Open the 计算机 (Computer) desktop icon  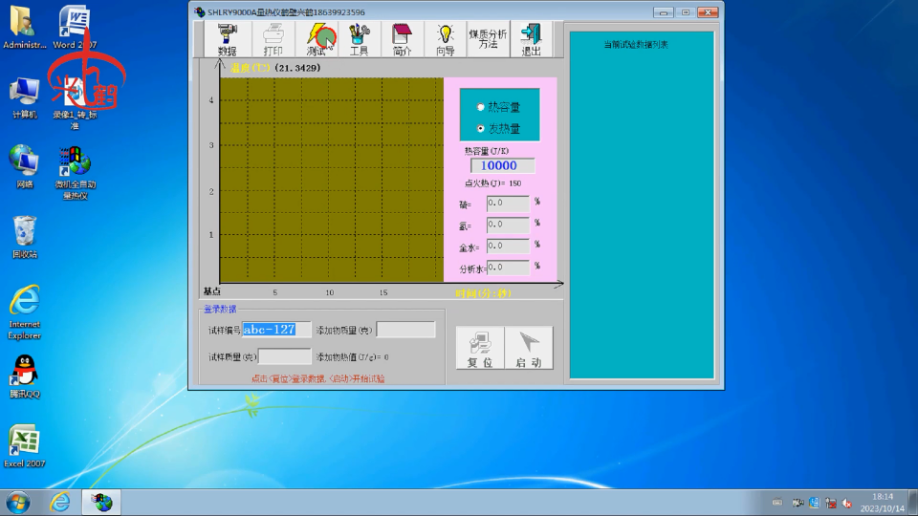[24, 97]
